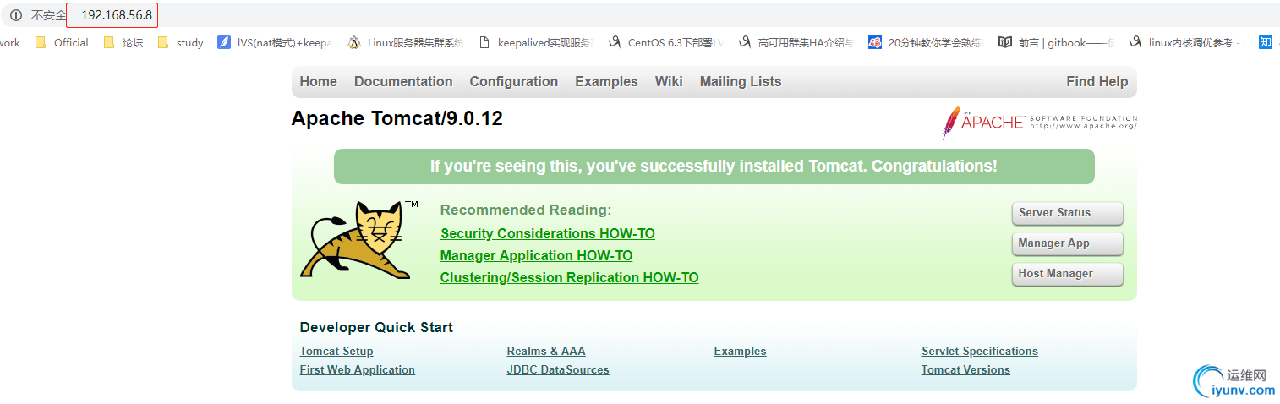Open Mailing Lists in the navigation bar
The image size is (1280, 404).
click(x=741, y=82)
